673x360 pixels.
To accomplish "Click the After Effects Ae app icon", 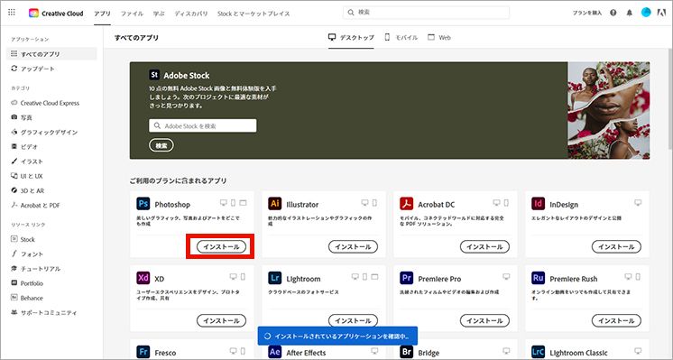I will click(x=274, y=352).
